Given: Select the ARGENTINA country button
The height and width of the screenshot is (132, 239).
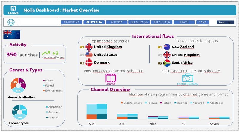Looking at the screenshot, I should click(x=71, y=22).
